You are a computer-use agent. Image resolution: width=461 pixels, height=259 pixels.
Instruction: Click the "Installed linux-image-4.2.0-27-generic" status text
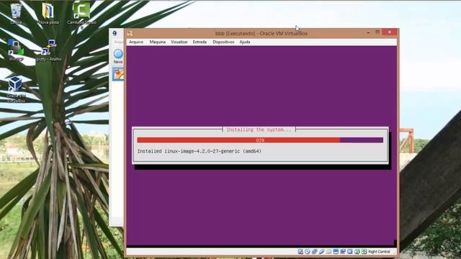tap(200, 151)
